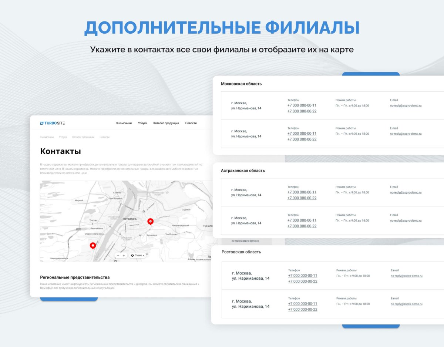
Task: Zoom in using the map plus icon
Action: tap(124, 255)
